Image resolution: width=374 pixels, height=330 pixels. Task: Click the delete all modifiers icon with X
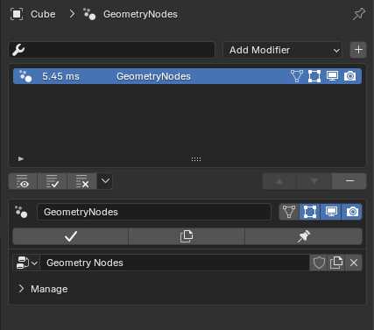pos(82,181)
